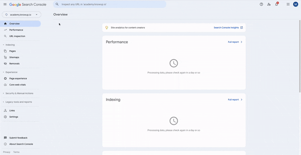View the Indexing Full report

235,100
